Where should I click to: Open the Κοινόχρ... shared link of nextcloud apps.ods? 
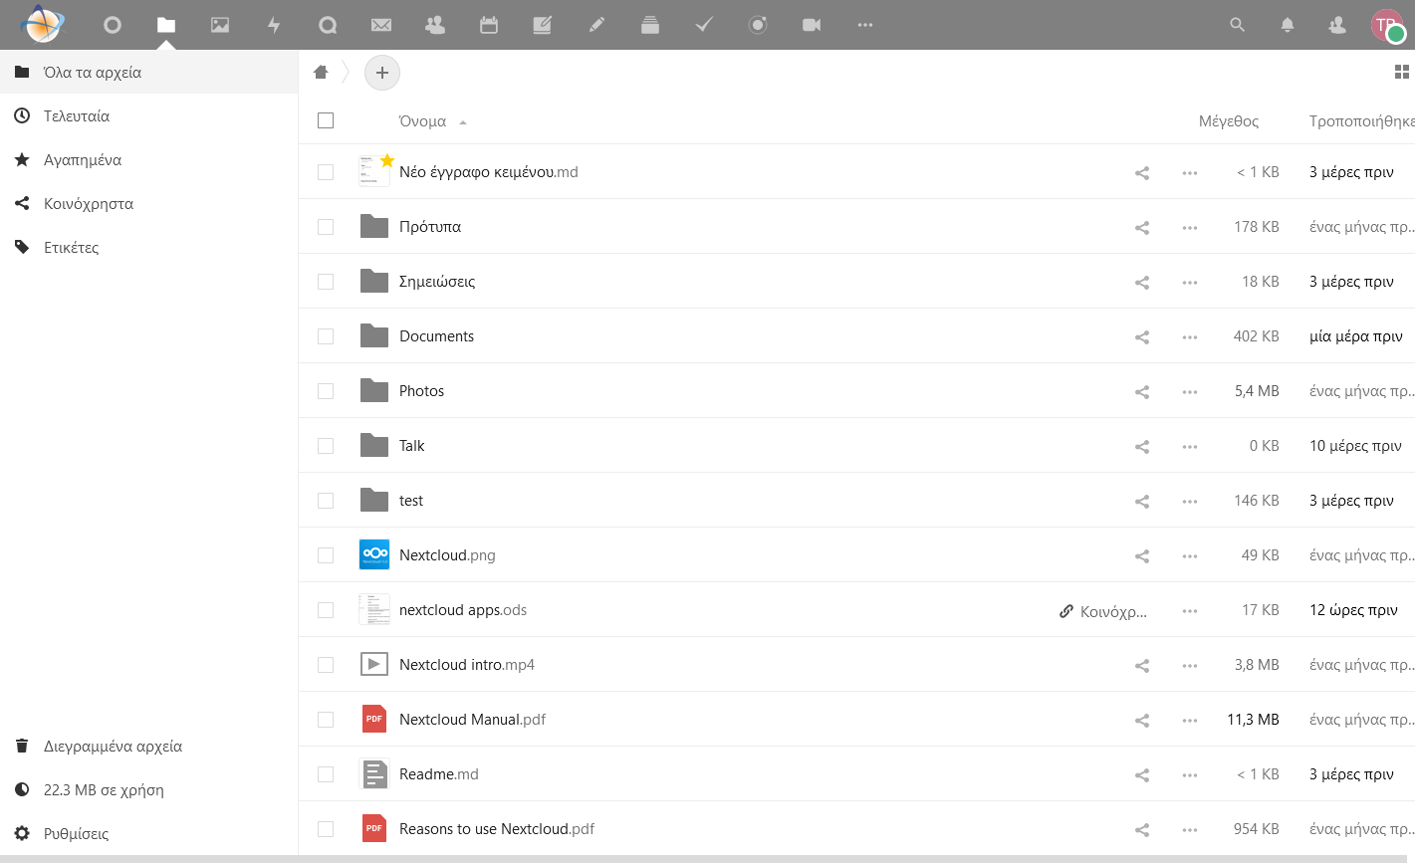[1103, 611]
